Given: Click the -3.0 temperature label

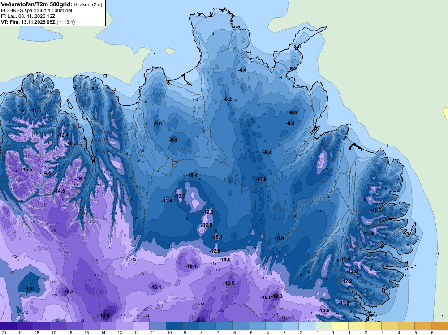Looking at the screenshot, I should (x=297, y=47).
